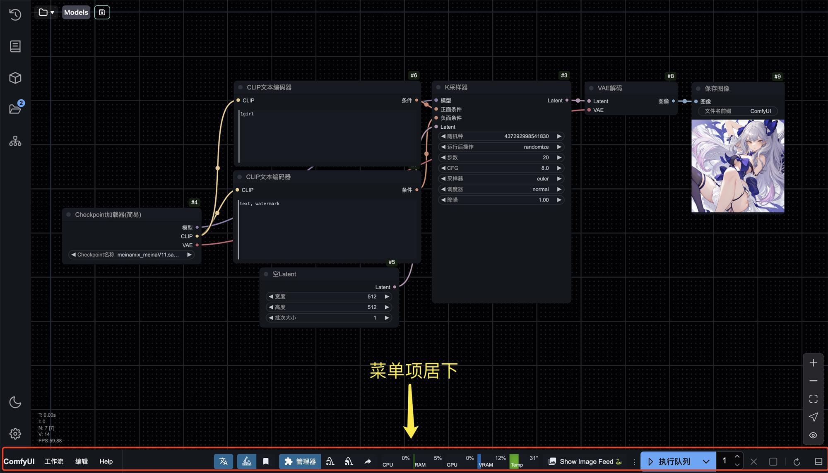
Task: Open the model library cube icon
Action: [x=15, y=78]
